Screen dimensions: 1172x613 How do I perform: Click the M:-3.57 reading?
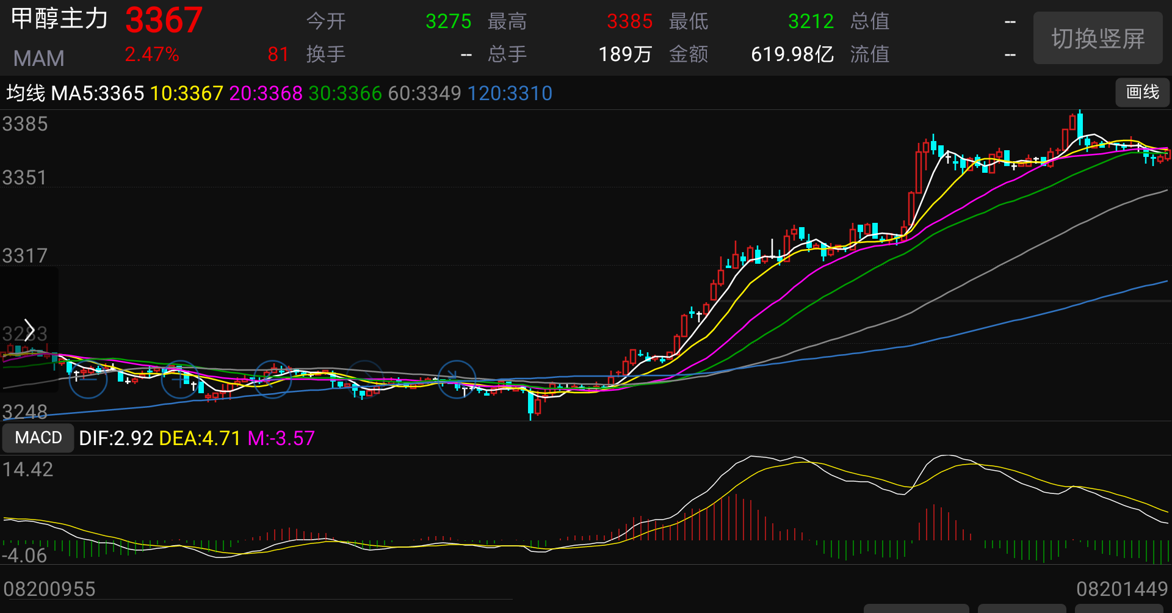point(281,438)
